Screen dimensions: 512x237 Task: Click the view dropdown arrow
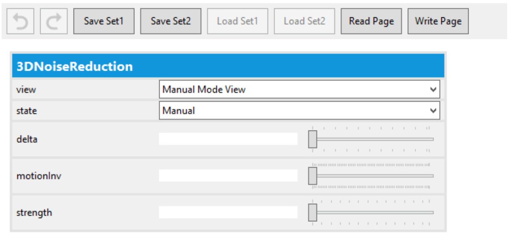tap(433, 89)
